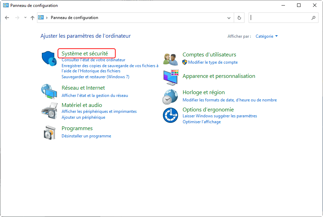
Task: Open the Options d'ergonomie blue circle icon
Action: pos(170,115)
